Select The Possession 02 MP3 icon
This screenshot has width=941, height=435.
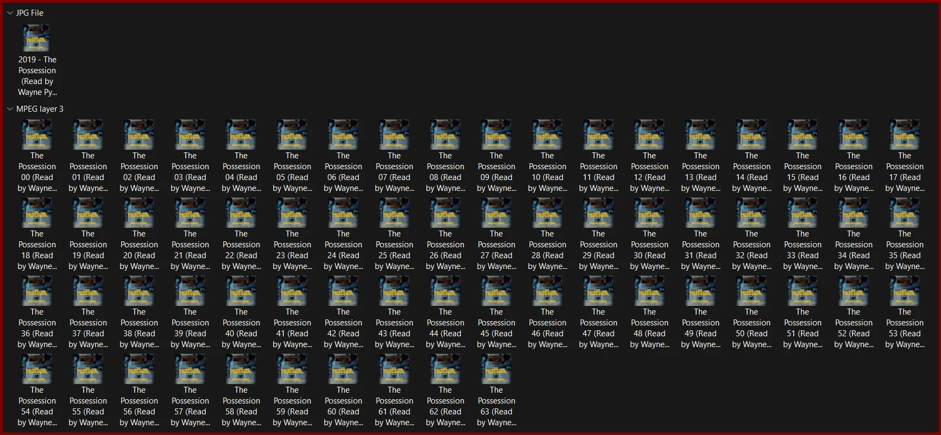click(139, 135)
